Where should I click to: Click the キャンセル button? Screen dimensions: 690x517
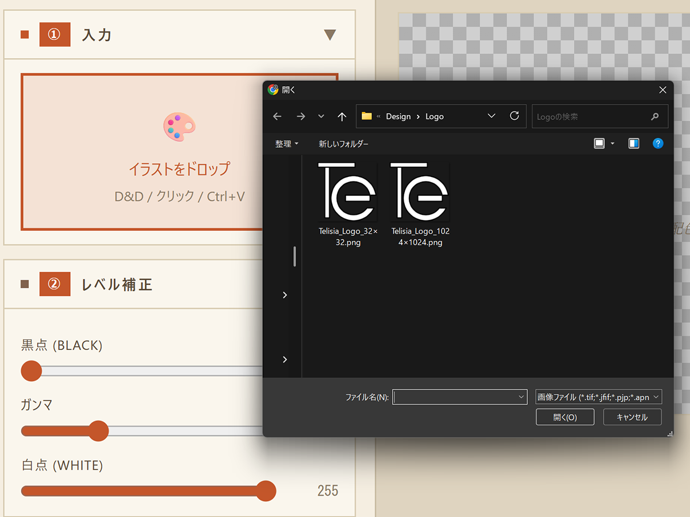[632, 417]
